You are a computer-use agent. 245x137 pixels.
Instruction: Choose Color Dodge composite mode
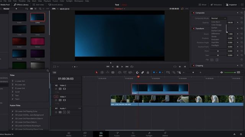coord(216,25)
